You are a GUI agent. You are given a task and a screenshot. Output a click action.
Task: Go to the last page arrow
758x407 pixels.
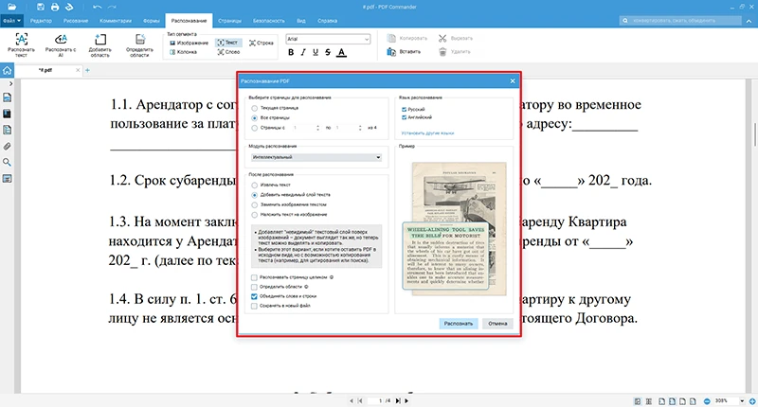[398, 400]
